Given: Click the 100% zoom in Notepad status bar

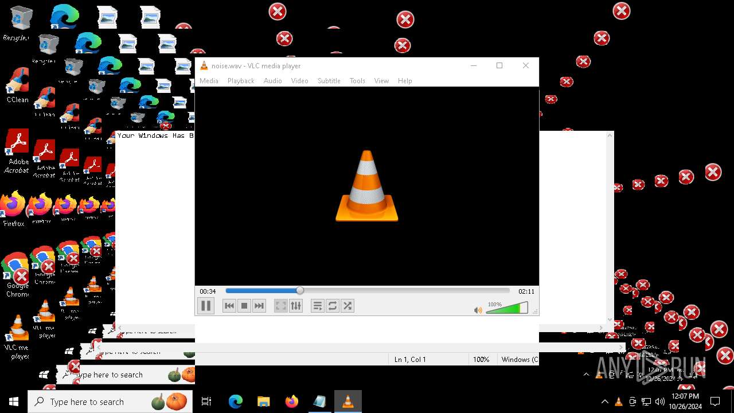Looking at the screenshot, I should coord(481,360).
